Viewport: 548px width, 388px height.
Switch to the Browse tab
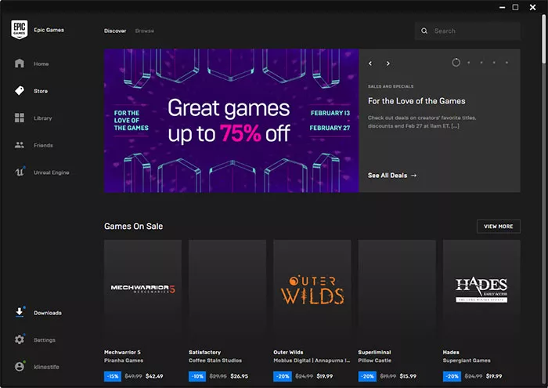pyautogui.click(x=145, y=31)
